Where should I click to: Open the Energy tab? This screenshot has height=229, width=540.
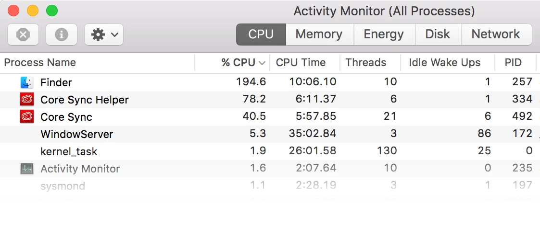[x=383, y=34]
